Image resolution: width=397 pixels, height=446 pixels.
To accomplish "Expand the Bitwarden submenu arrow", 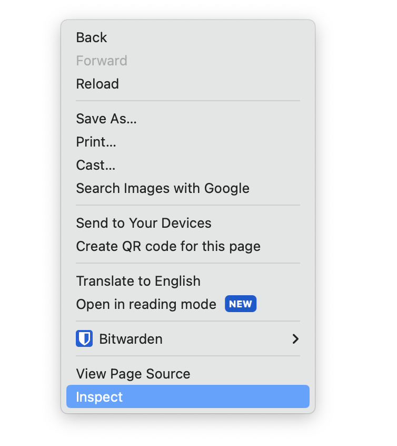I will (295, 339).
